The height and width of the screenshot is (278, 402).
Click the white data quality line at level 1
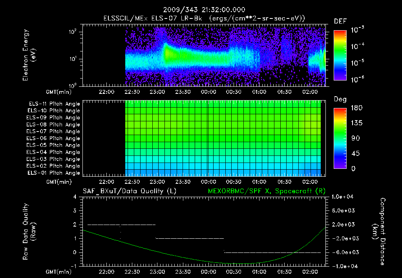click(190, 238)
